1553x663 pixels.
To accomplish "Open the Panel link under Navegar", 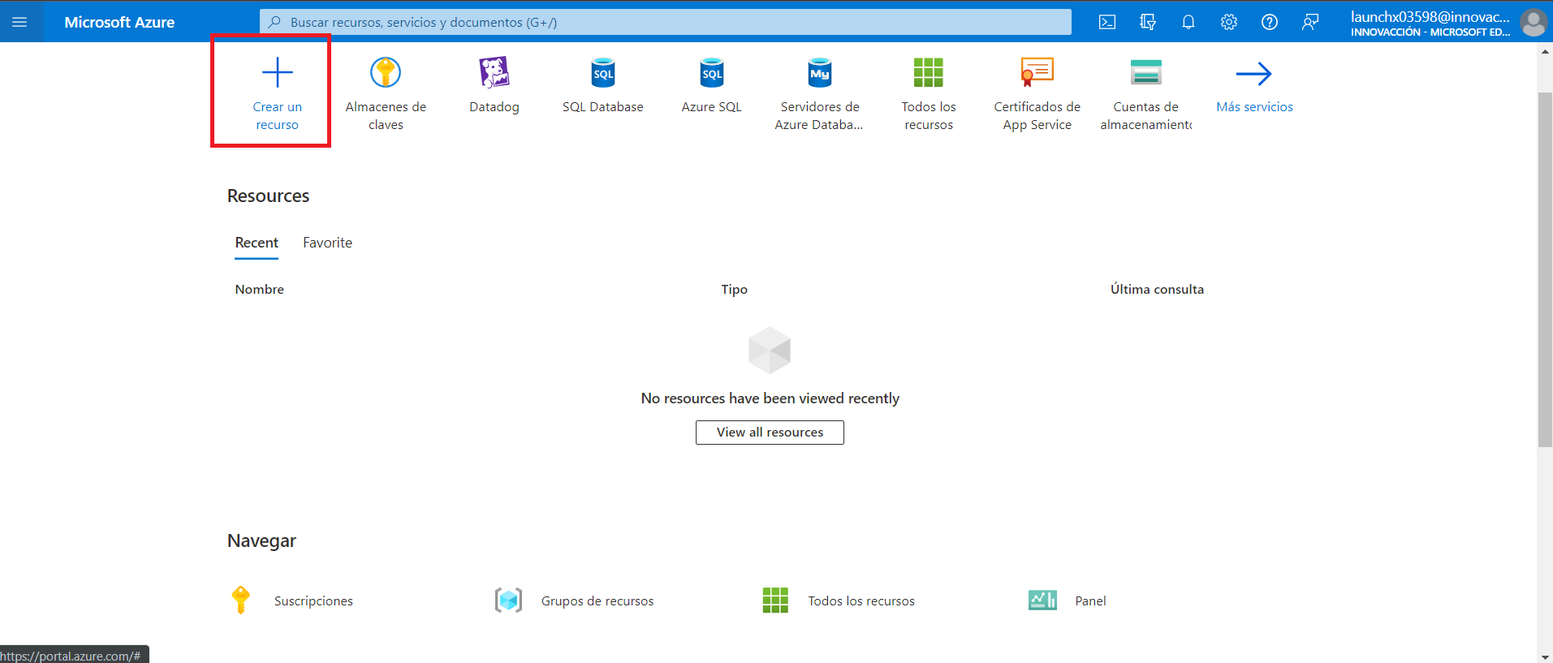I will (1090, 601).
